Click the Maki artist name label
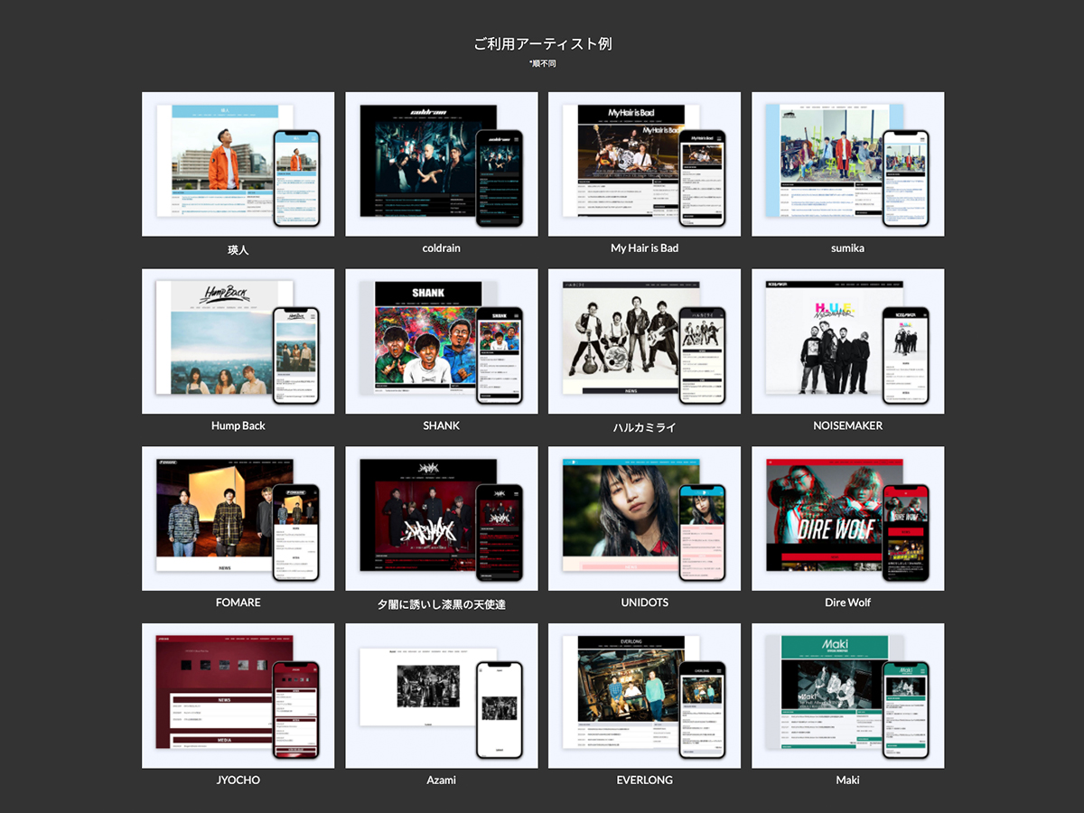1084x813 pixels. pos(848,780)
